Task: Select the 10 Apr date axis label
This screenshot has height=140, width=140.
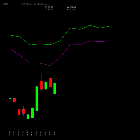Action: tap(50, 133)
